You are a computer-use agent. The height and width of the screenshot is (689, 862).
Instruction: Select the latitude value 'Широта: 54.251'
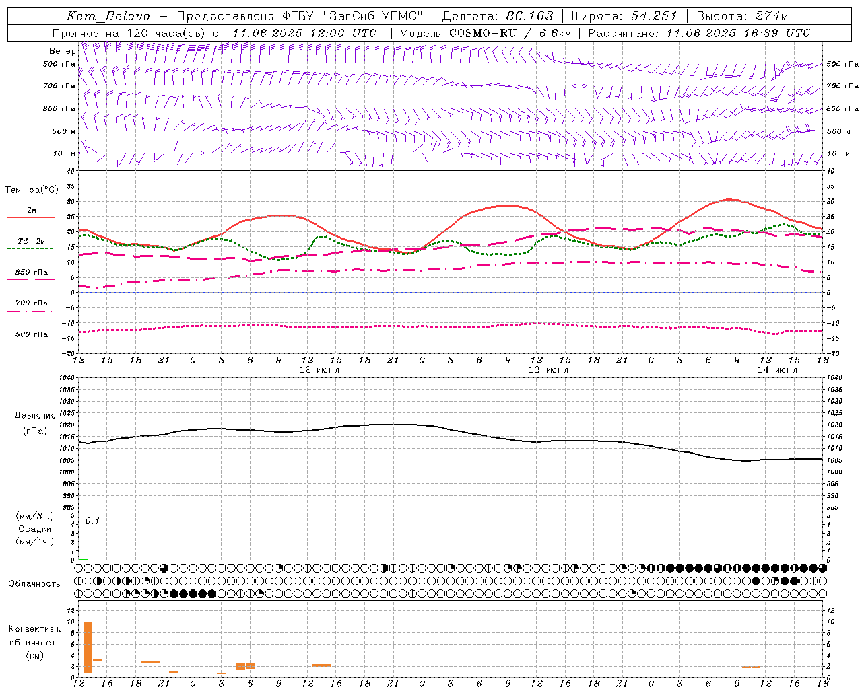pos(624,16)
